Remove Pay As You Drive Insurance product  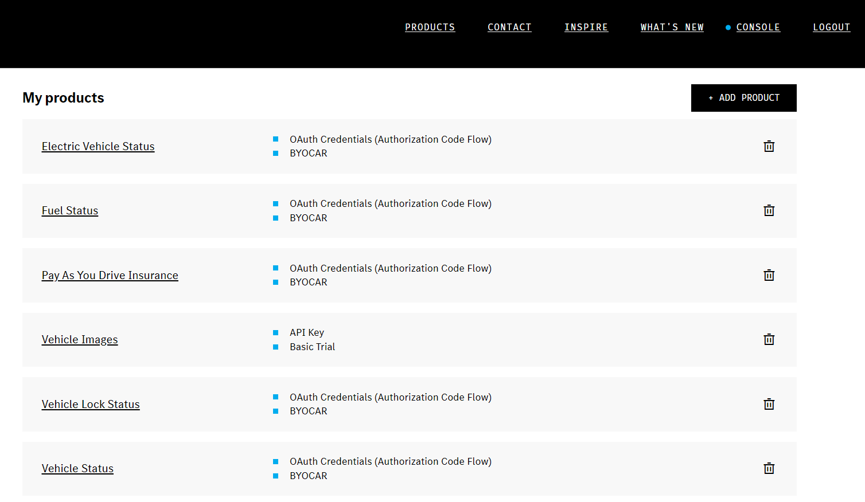click(769, 275)
